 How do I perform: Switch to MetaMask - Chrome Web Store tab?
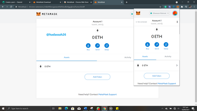pos(78,2)
